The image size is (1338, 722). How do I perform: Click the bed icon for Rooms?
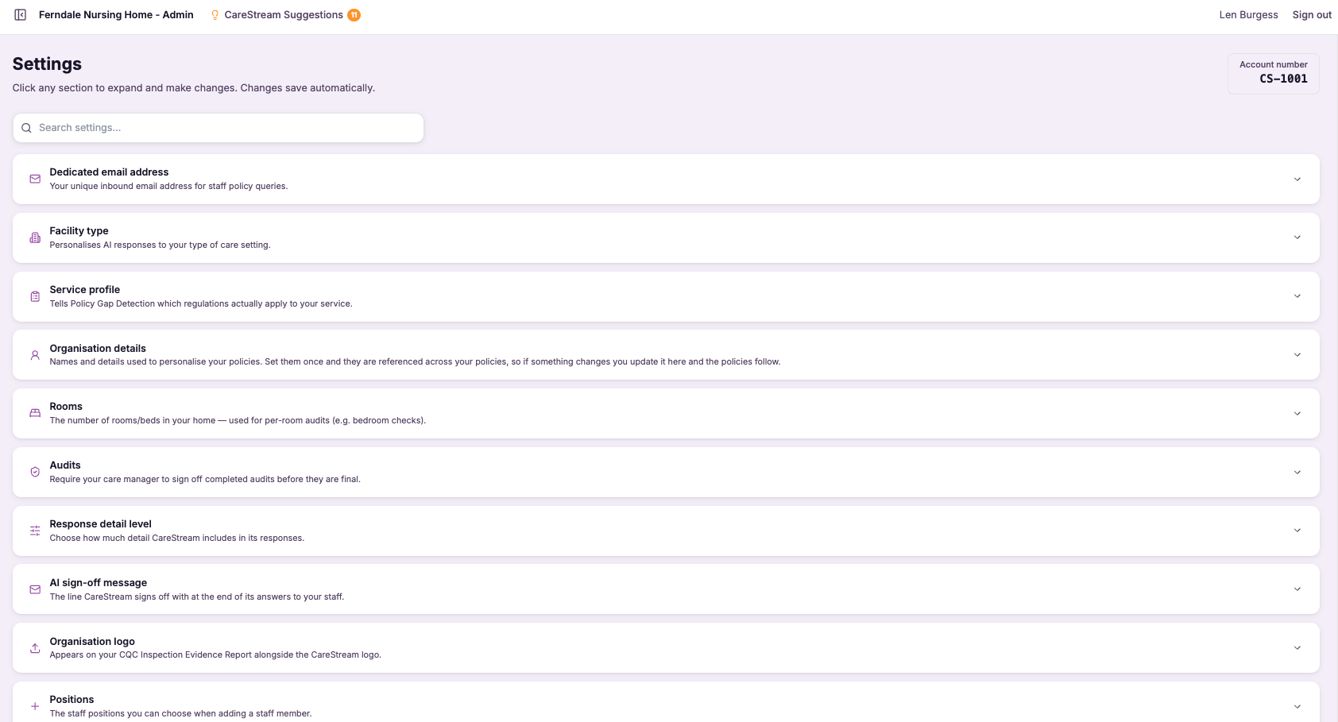click(35, 413)
